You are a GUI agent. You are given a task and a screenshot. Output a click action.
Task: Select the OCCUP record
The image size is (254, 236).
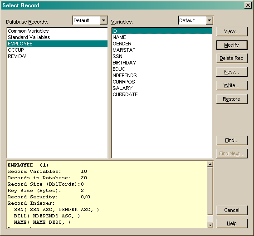(x=57, y=50)
